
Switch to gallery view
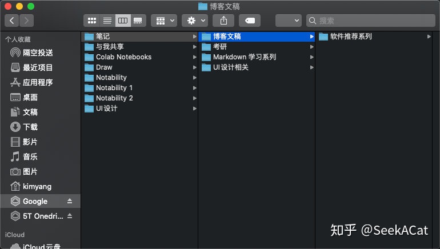pyautogui.click(x=138, y=21)
